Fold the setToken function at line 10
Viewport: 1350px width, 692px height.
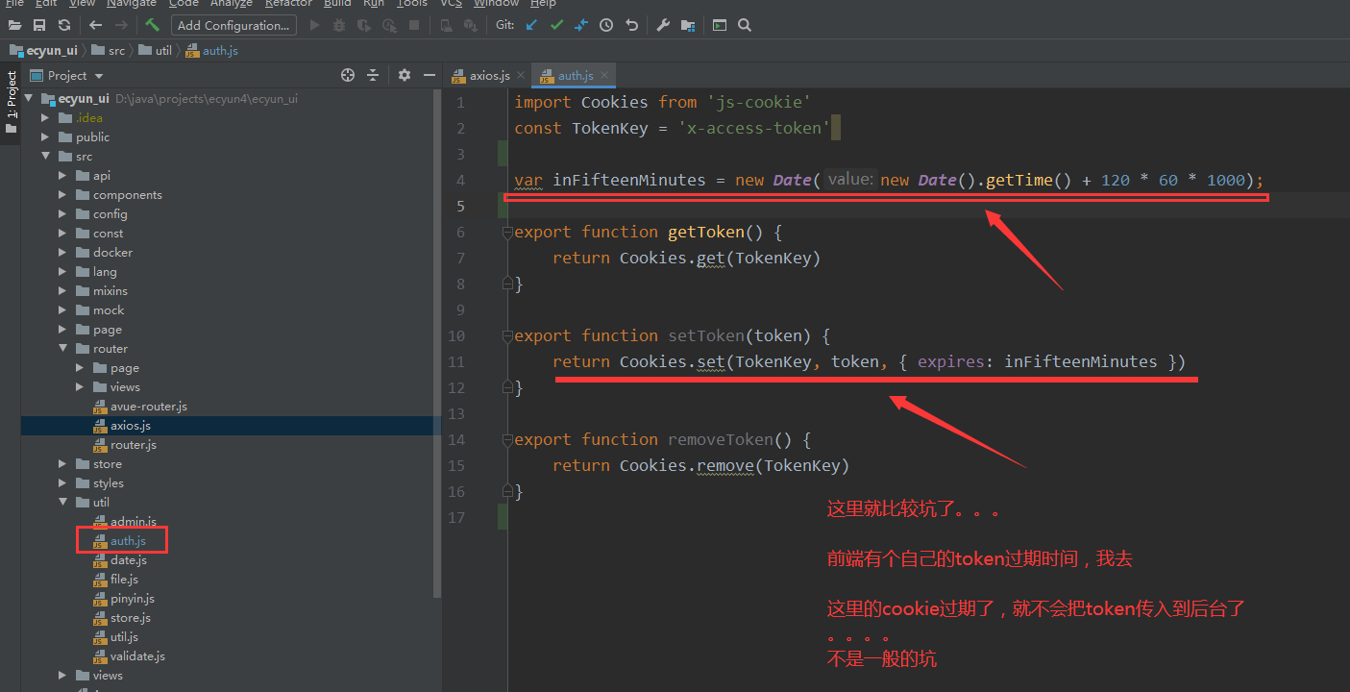tap(506, 336)
